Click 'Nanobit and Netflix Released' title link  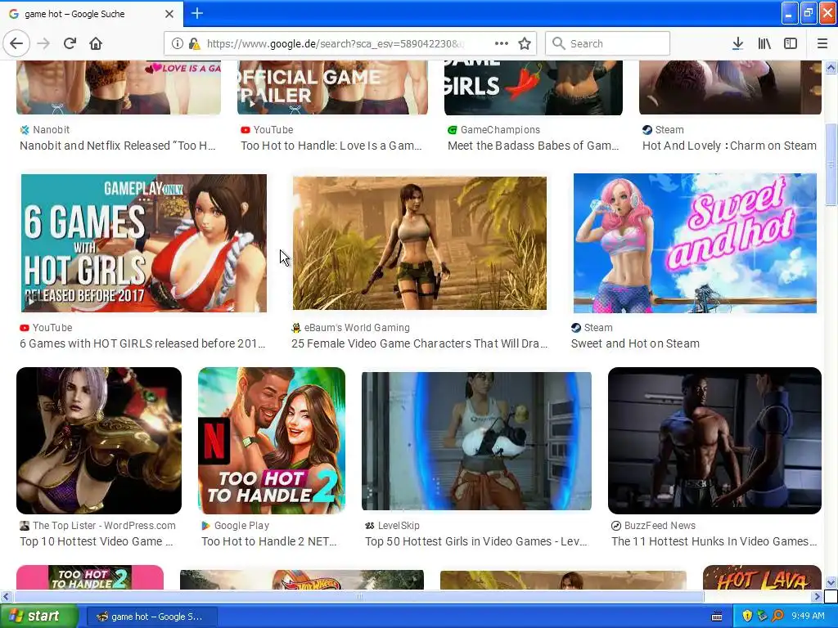118,146
